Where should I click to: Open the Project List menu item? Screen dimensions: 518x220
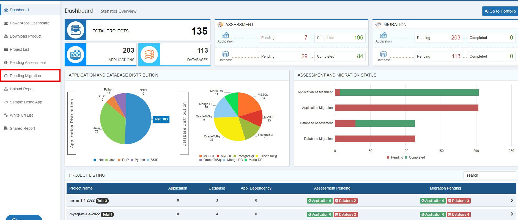coord(30,49)
